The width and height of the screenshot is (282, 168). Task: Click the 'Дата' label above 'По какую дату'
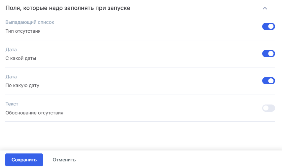[x=11, y=77]
